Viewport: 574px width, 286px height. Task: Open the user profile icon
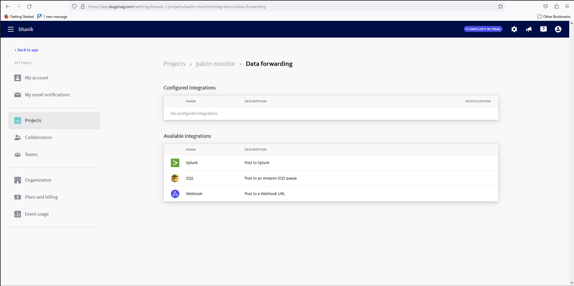tap(558, 29)
